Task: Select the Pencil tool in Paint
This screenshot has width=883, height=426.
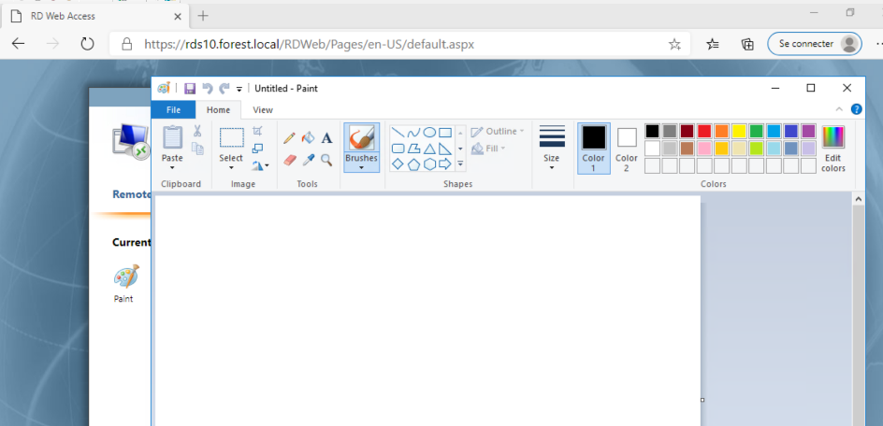Action: point(289,138)
